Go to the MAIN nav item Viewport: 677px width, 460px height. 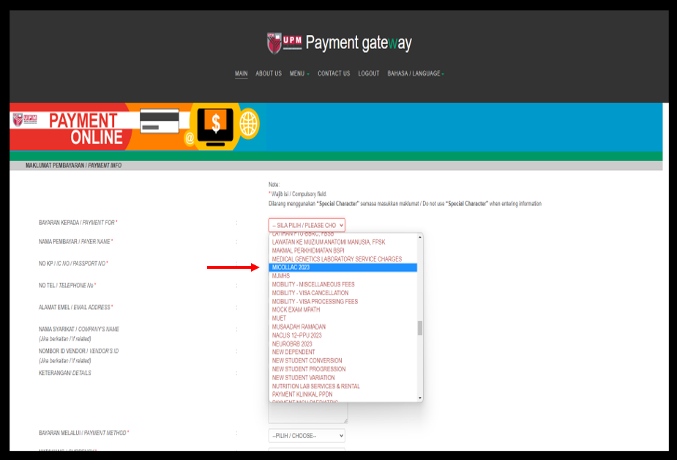241,73
